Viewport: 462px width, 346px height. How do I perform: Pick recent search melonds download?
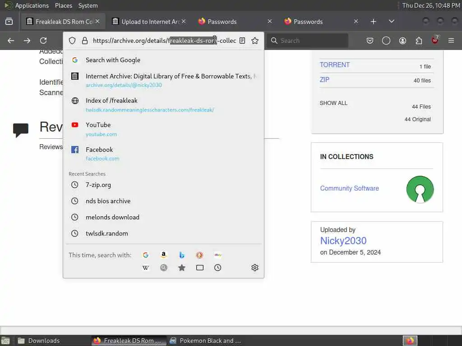pos(163,217)
